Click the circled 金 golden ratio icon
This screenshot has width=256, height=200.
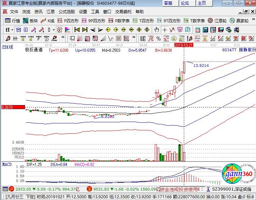tap(174, 39)
